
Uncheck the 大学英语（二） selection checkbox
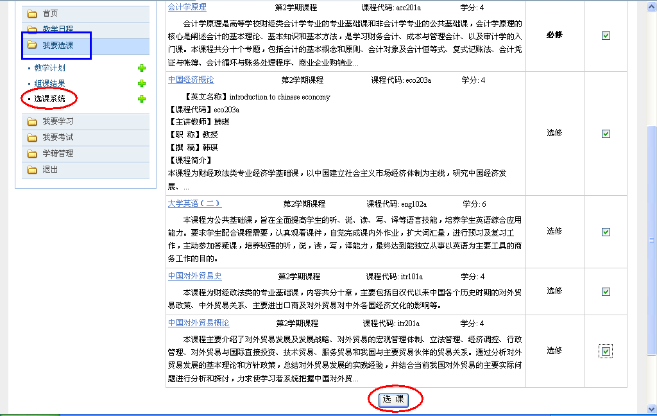(606, 232)
